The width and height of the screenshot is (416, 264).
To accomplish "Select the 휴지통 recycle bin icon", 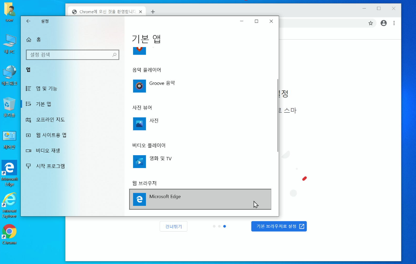I will point(9,107).
